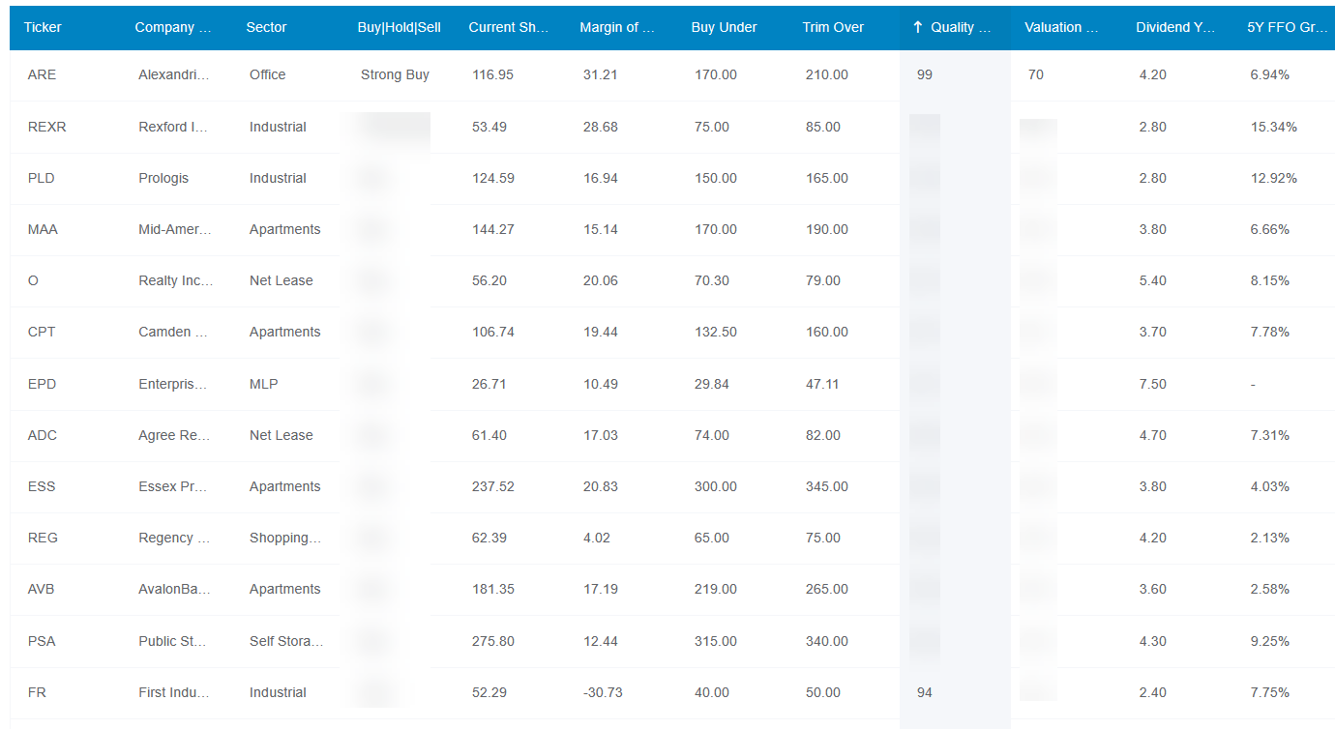1335x729 pixels.
Task: Sort table by Ticker column header
Action: (x=43, y=27)
